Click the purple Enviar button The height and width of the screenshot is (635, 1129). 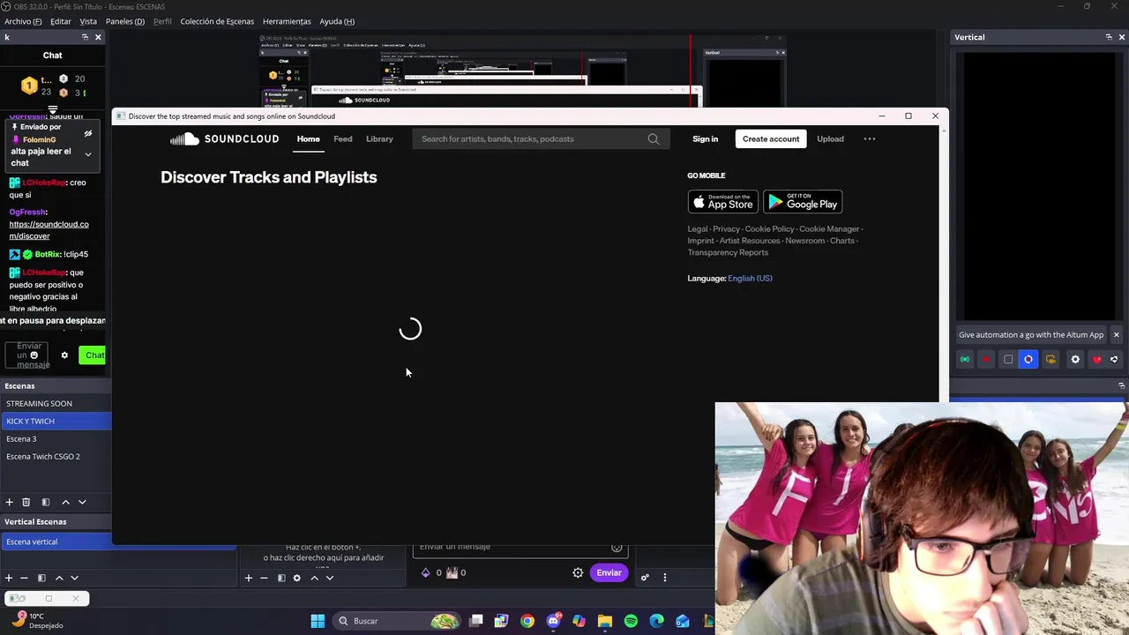[609, 572]
